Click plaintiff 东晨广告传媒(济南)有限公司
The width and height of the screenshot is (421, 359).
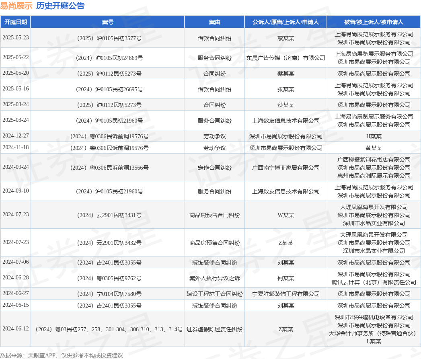coord(285,58)
